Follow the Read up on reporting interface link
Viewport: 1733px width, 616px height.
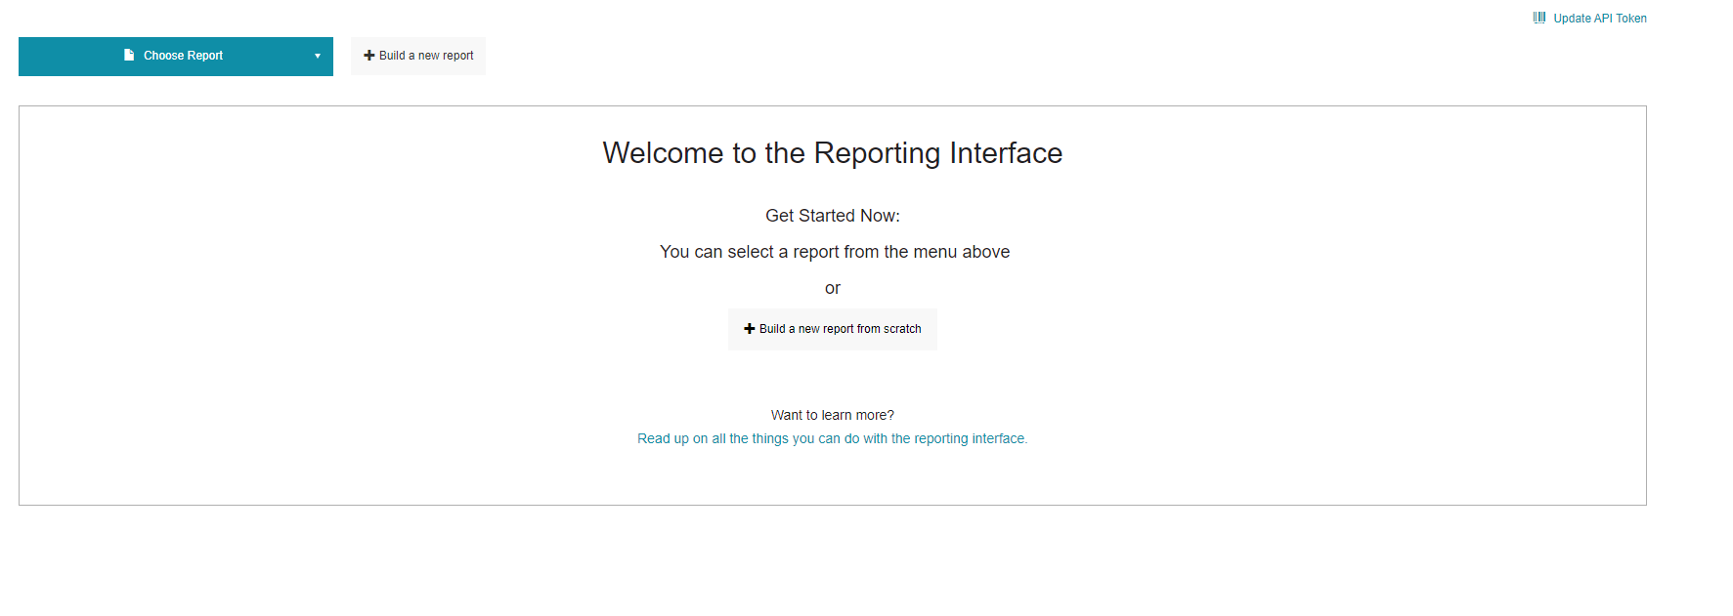pyautogui.click(x=832, y=439)
